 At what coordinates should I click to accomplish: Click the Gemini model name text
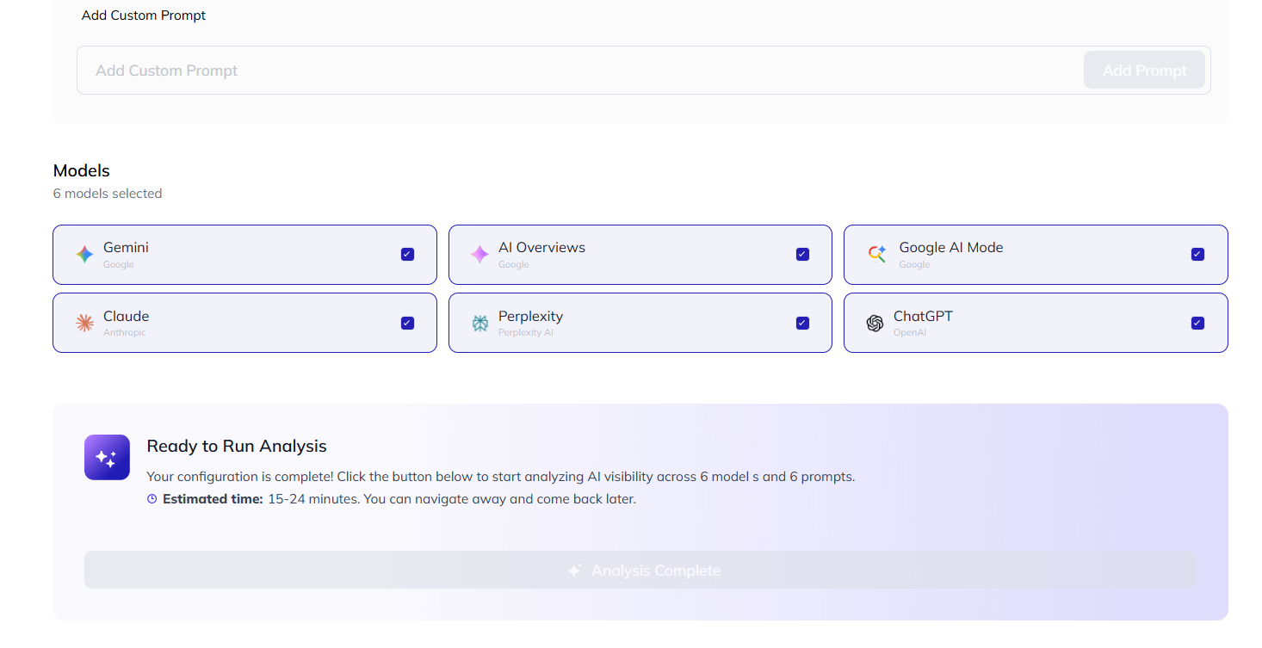[x=126, y=247]
